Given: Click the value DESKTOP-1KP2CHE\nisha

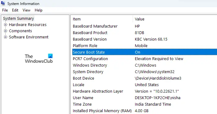Looking at the screenshot, I should point(157,98).
